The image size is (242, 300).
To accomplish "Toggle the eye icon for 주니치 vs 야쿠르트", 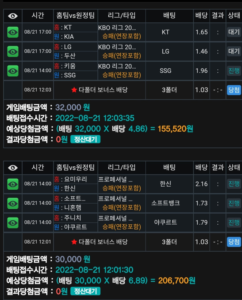I will coord(13,223).
